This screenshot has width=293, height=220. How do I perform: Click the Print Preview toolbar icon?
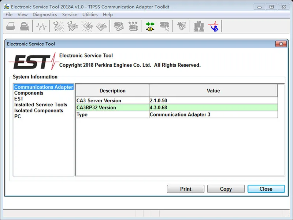25,26
